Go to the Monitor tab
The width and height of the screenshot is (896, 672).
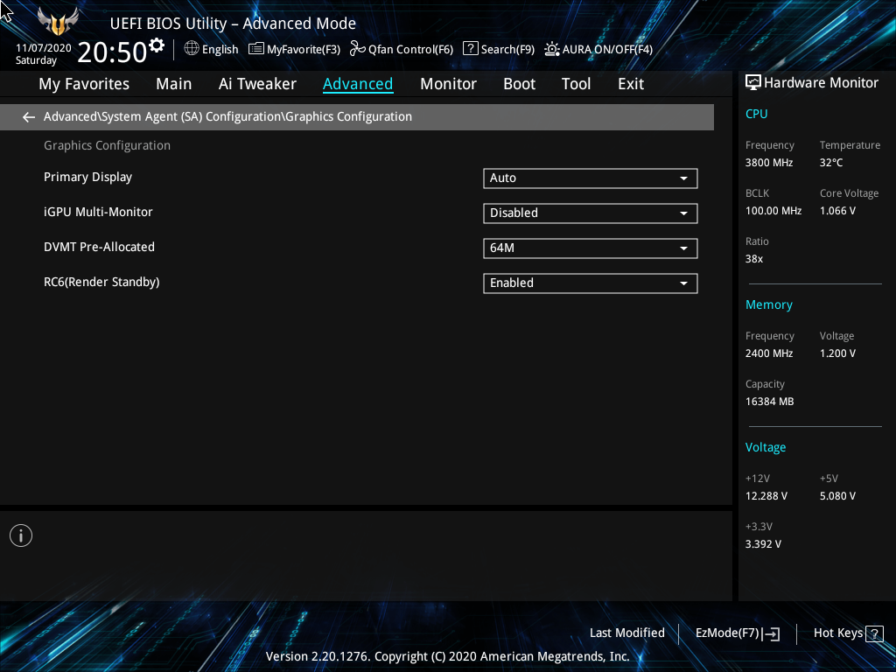click(x=448, y=84)
